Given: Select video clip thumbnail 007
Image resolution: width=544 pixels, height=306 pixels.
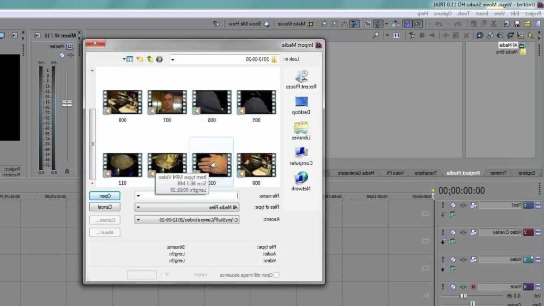Looking at the screenshot, I should pyautogui.click(x=167, y=102).
